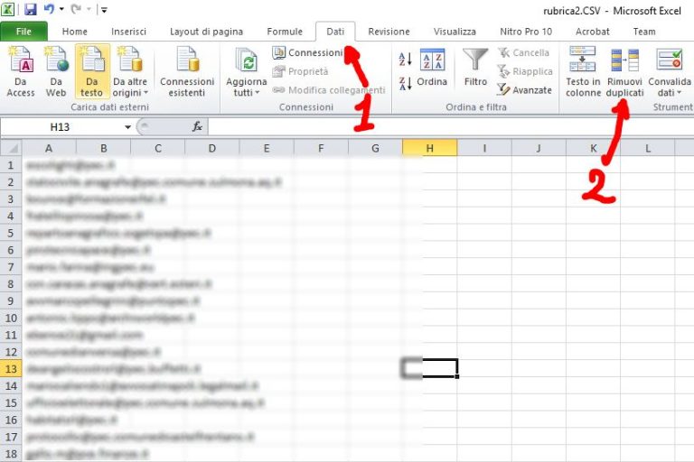Click the Aggiorna tutti refresh icon
The image size is (694, 462).
click(x=246, y=61)
